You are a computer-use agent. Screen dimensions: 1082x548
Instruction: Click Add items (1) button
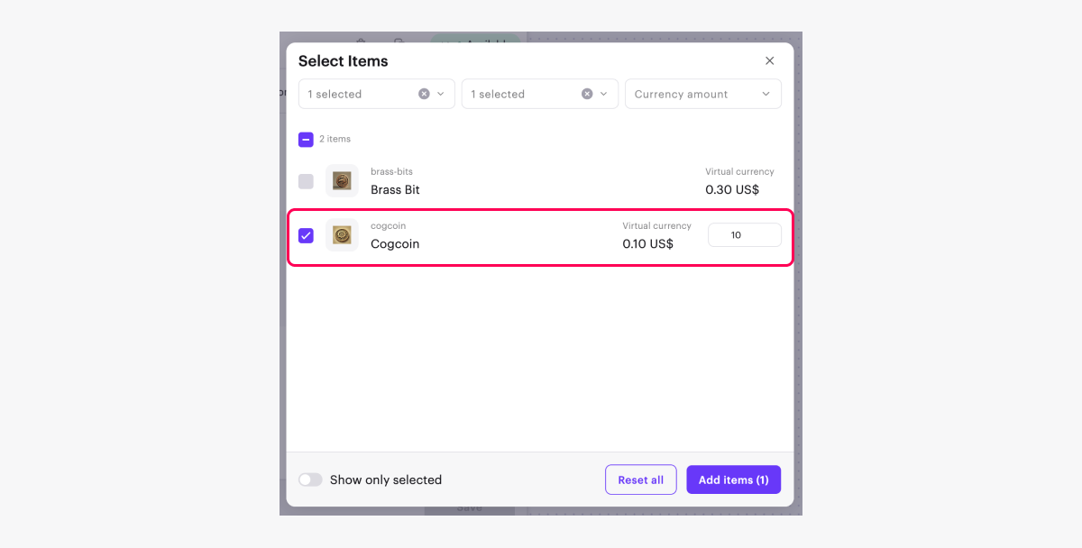(733, 480)
